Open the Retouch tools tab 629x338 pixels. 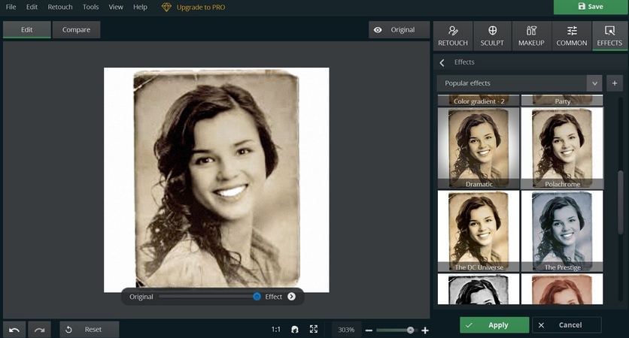pyautogui.click(x=453, y=36)
